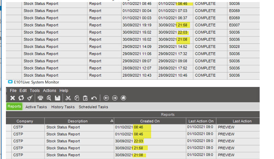Click the Company column header

tap(25, 121)
